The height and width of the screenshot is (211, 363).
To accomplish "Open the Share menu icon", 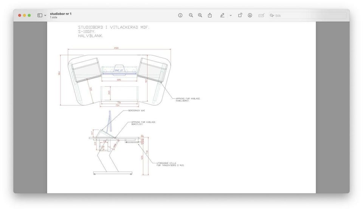I will (210, 15).
